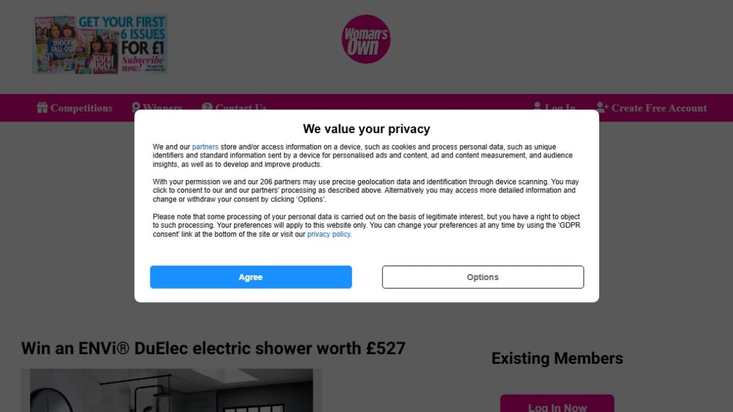Go to the Winners menu item

162,107
